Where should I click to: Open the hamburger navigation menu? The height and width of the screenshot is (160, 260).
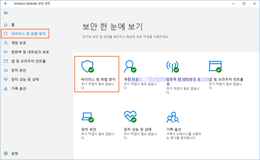tap(6, 13)
